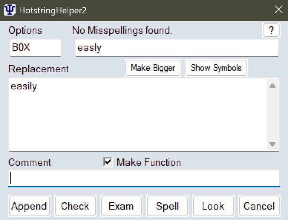Click the Cancel button

click(x=259, y=206)
